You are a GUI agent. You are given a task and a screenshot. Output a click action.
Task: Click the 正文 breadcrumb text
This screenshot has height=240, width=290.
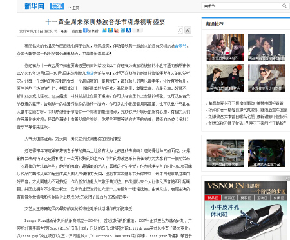coord(75,8)
